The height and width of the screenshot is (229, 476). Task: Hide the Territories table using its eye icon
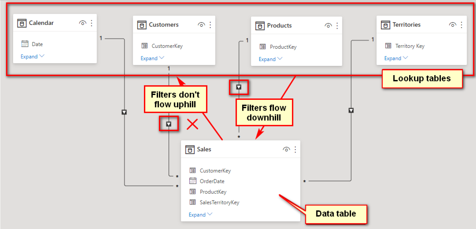(x=452, y=25)
